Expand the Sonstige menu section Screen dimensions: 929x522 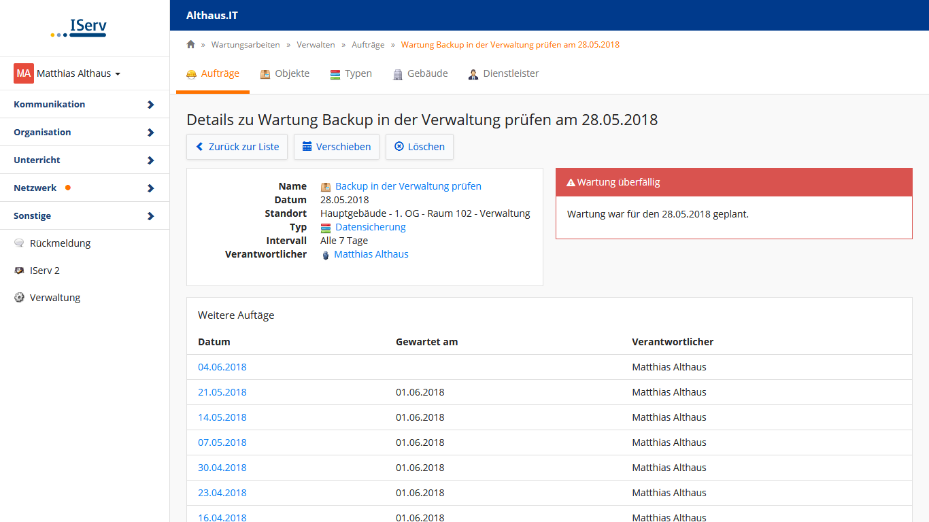coord(84,215)
